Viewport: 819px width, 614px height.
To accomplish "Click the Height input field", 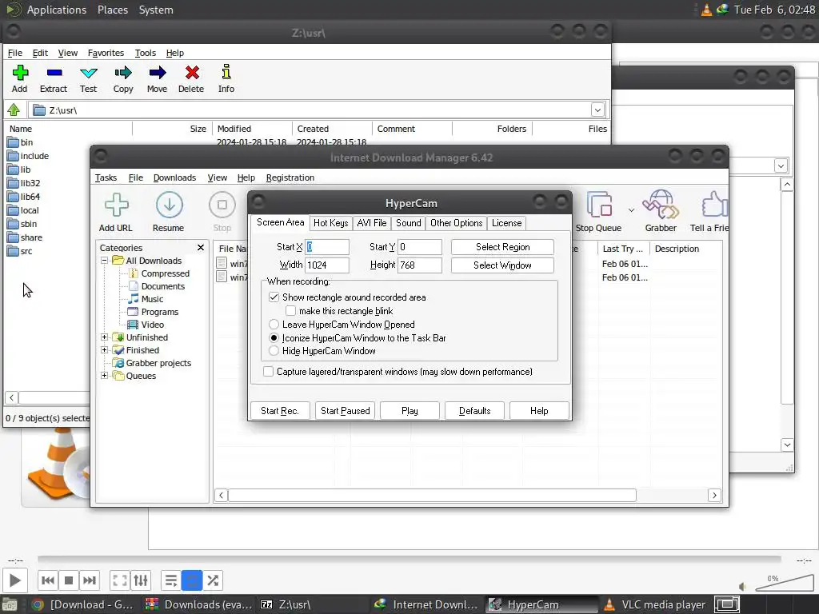I will tap(420, 265).
